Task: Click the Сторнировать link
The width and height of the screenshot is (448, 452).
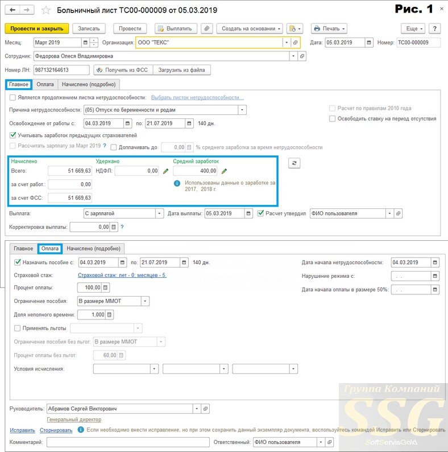Action: [56, 430]
